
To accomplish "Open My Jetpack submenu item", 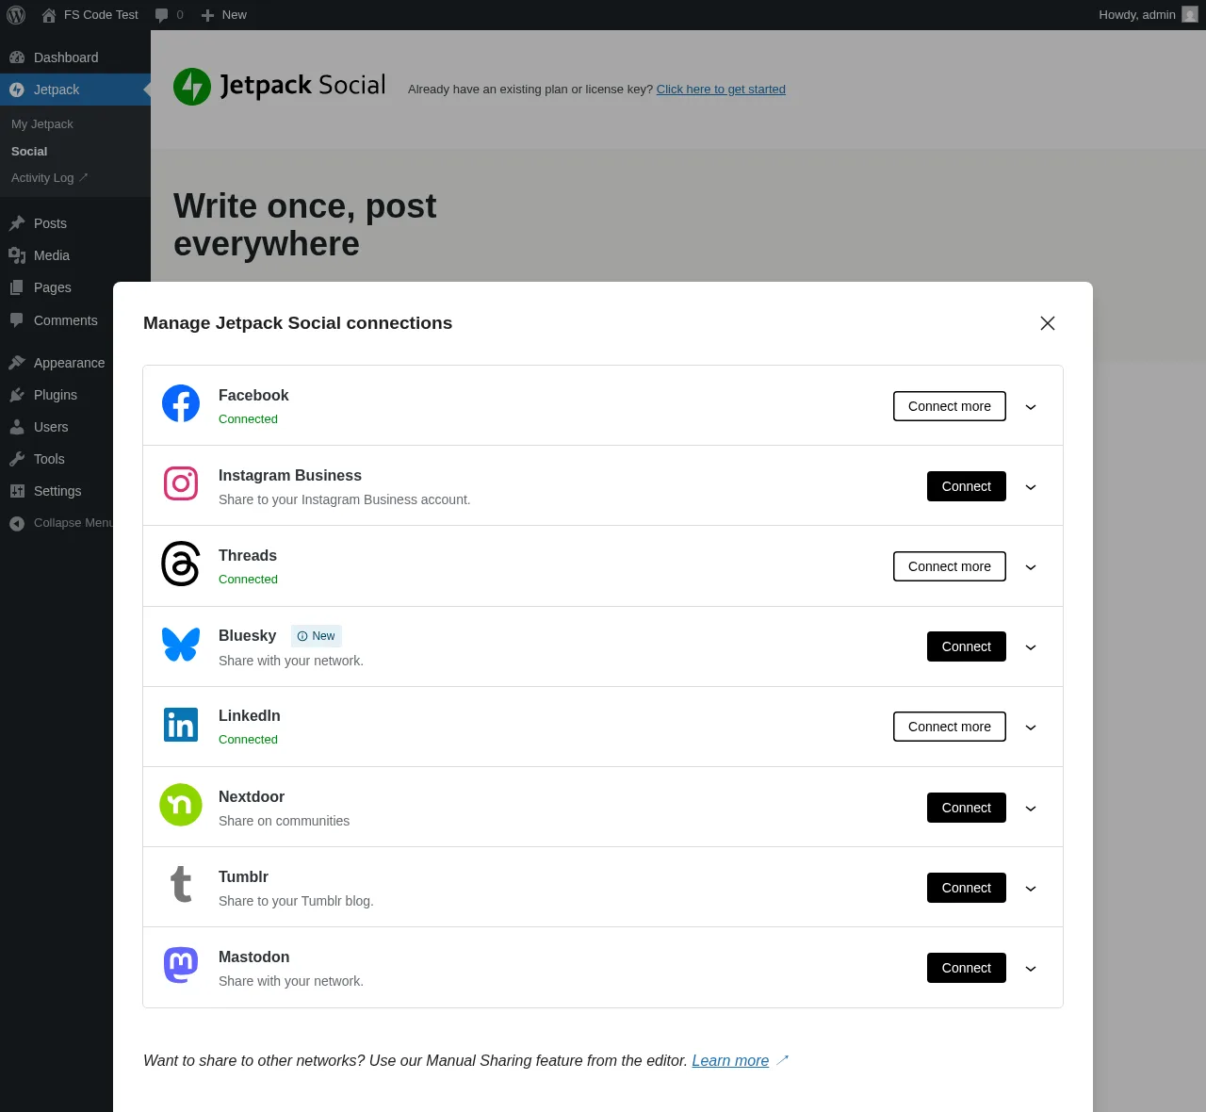I will tap(42, 124).
